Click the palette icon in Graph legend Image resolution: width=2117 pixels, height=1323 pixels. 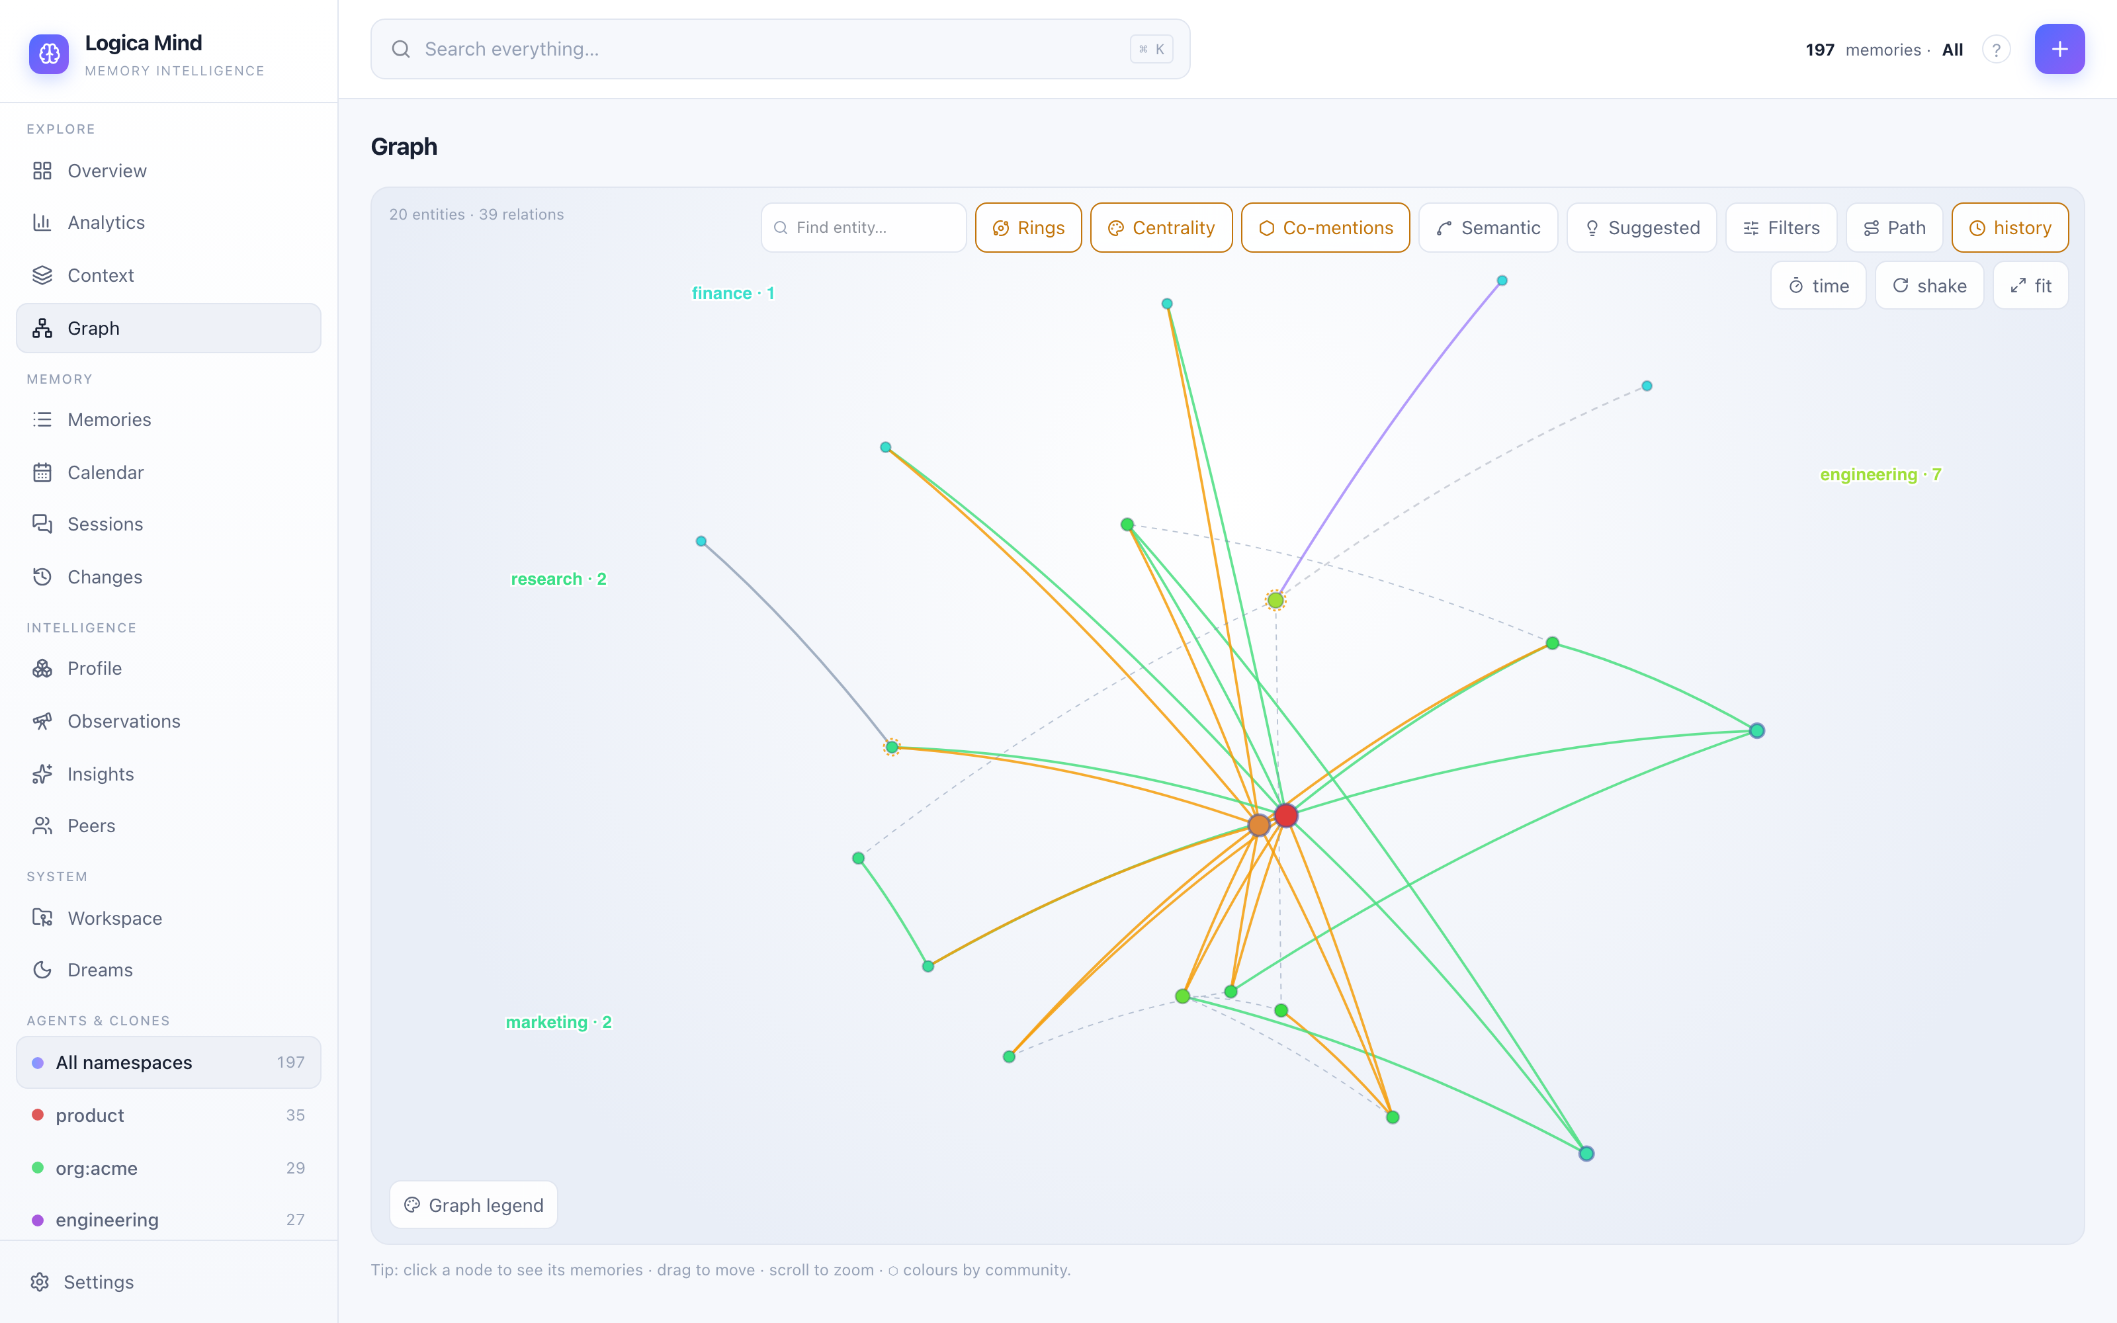412,1205
